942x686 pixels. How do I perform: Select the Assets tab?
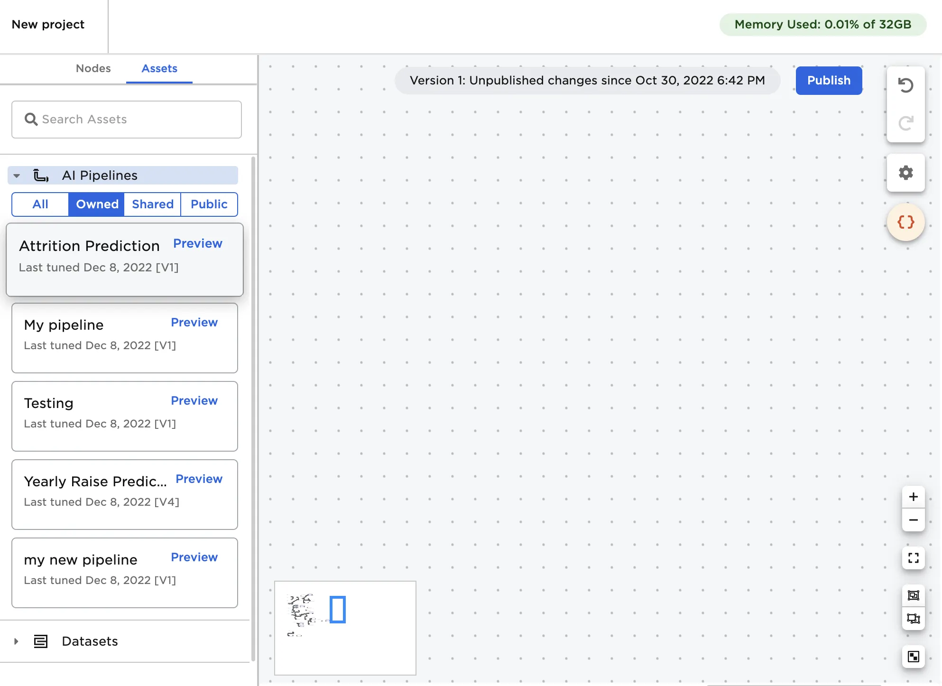pyautogui.click(x=159, y=68)
